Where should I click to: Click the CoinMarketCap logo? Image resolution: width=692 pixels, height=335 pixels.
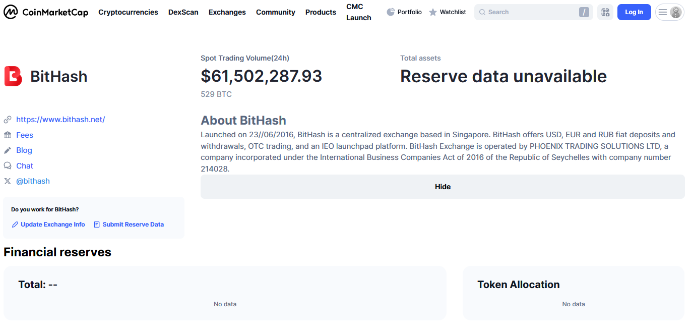pos(46,12)
